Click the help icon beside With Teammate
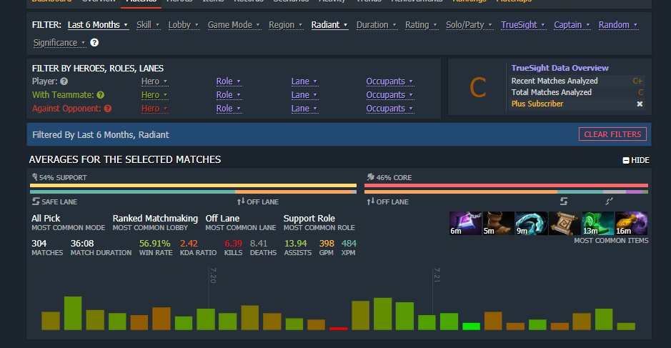Viewport: 671px width, 348px height. [100, 95]
